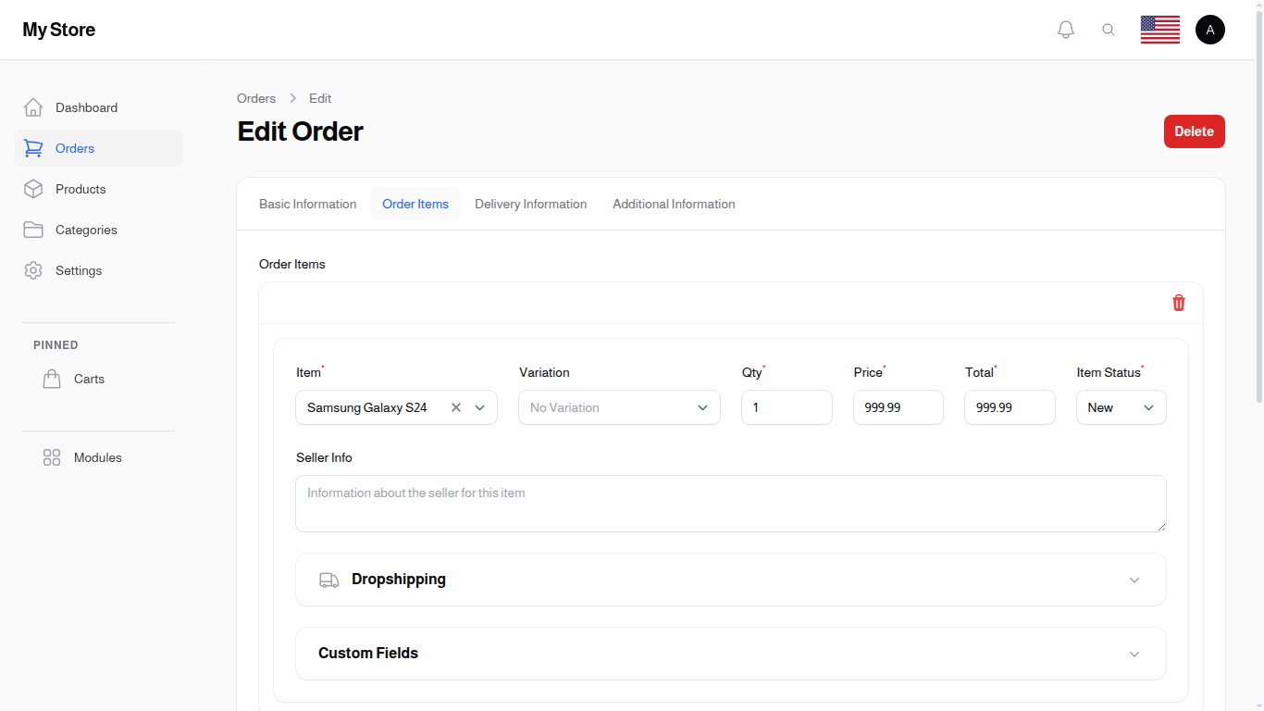1264x711 pixels.
Task: Click inside the Qty field
Action: [786, 407]
